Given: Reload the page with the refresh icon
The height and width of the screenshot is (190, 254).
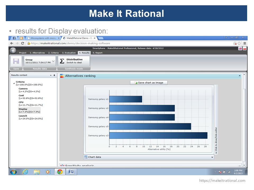Looking at the screenshot, I should [22, 43].
